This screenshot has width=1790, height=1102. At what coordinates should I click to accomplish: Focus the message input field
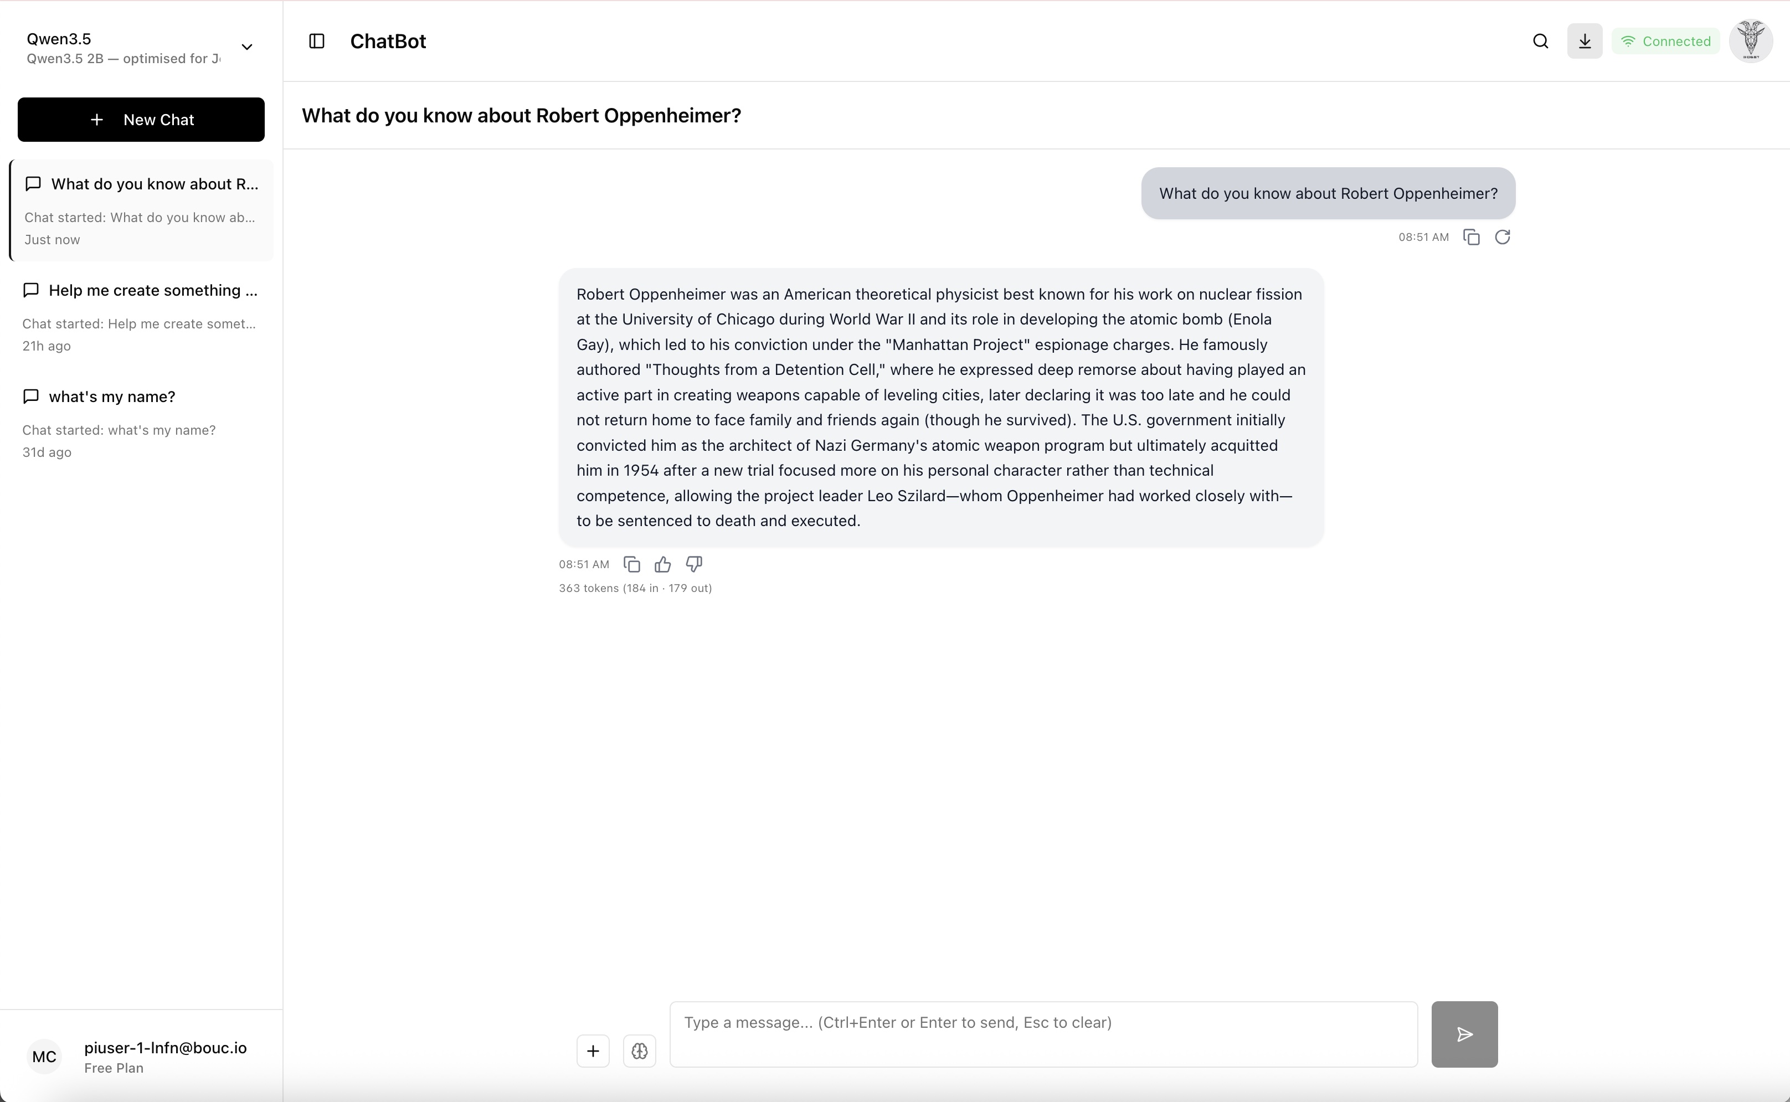click(1043, 1034)
